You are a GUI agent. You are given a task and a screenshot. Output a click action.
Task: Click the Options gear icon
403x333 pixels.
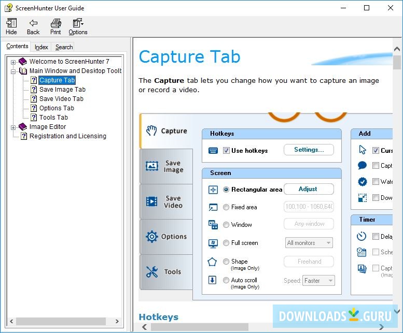click(x=152, y=237)
